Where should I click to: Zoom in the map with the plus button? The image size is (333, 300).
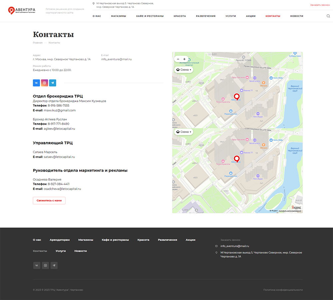coord(184,59)
